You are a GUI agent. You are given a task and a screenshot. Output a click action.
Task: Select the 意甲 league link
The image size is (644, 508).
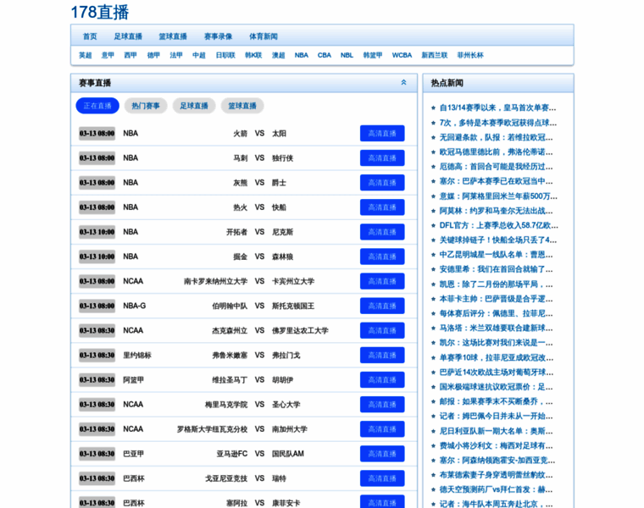tap(108, 55)
